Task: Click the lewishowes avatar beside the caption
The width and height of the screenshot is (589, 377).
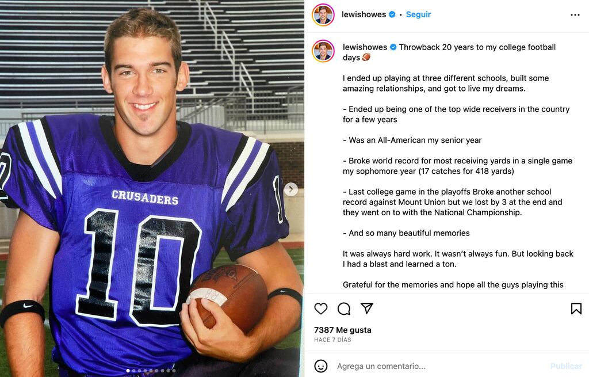Action: pos(323,51)
